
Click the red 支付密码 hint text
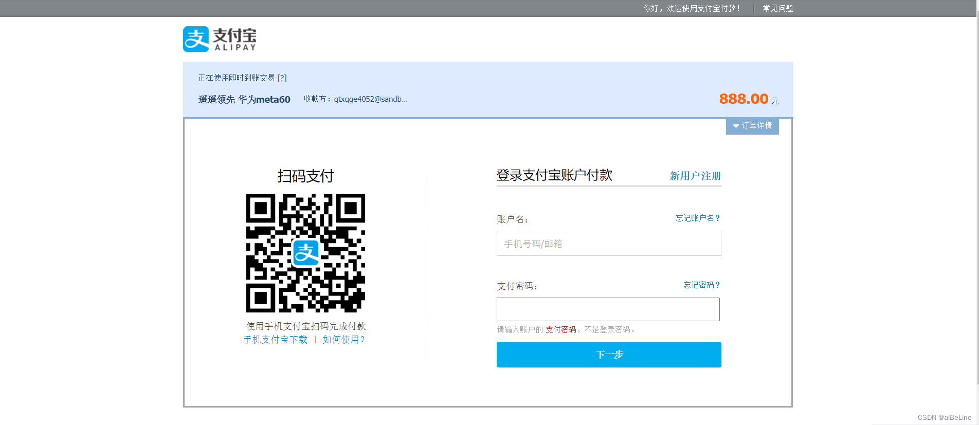[x=560, y=329]
